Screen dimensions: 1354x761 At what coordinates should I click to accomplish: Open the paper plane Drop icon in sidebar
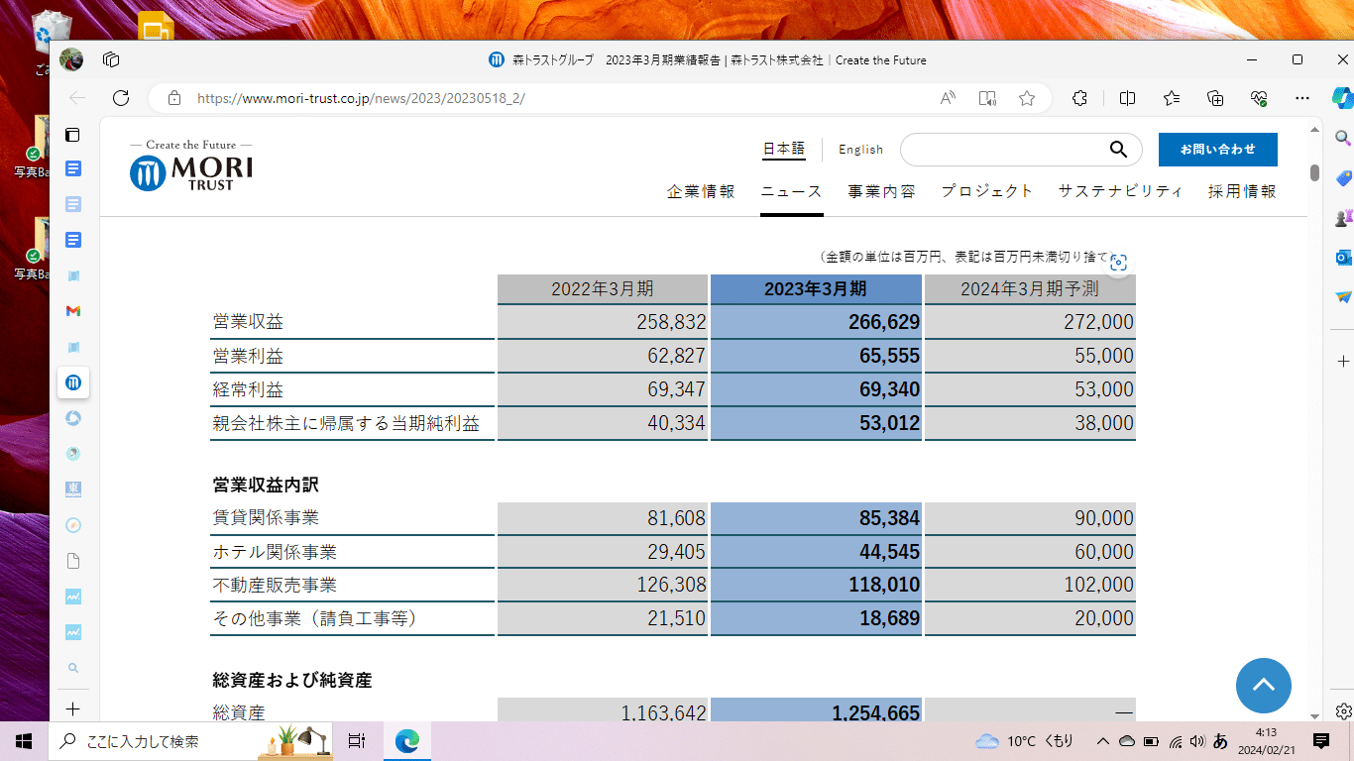tap(1343, 296)
